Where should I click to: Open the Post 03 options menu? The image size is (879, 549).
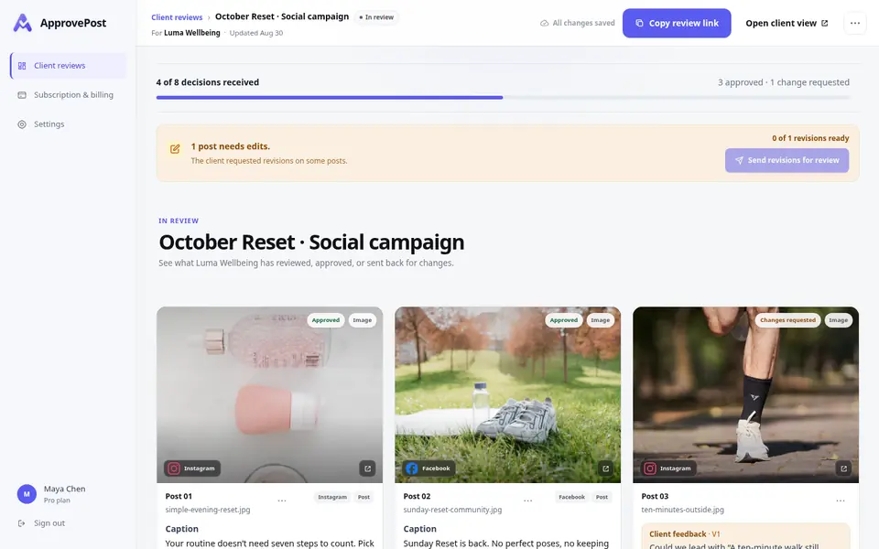(x=841, y=501)
